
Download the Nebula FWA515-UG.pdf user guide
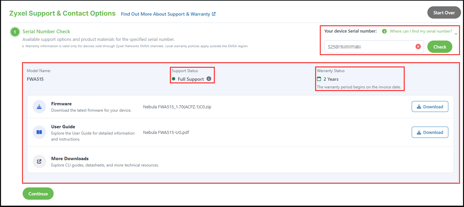pos(430,132)
